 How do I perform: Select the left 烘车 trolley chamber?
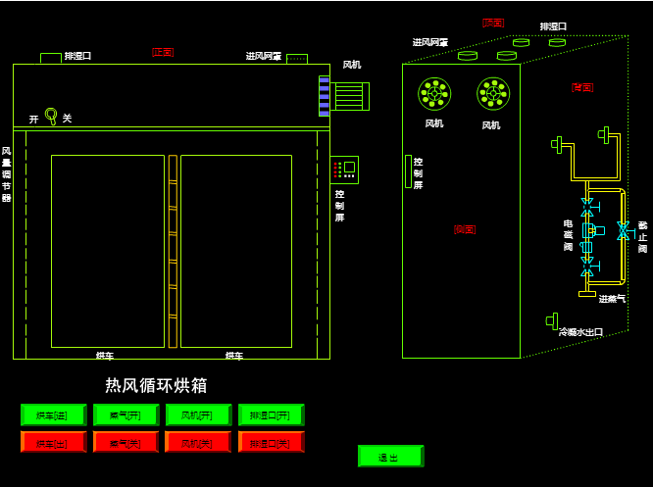click(108, 251)
